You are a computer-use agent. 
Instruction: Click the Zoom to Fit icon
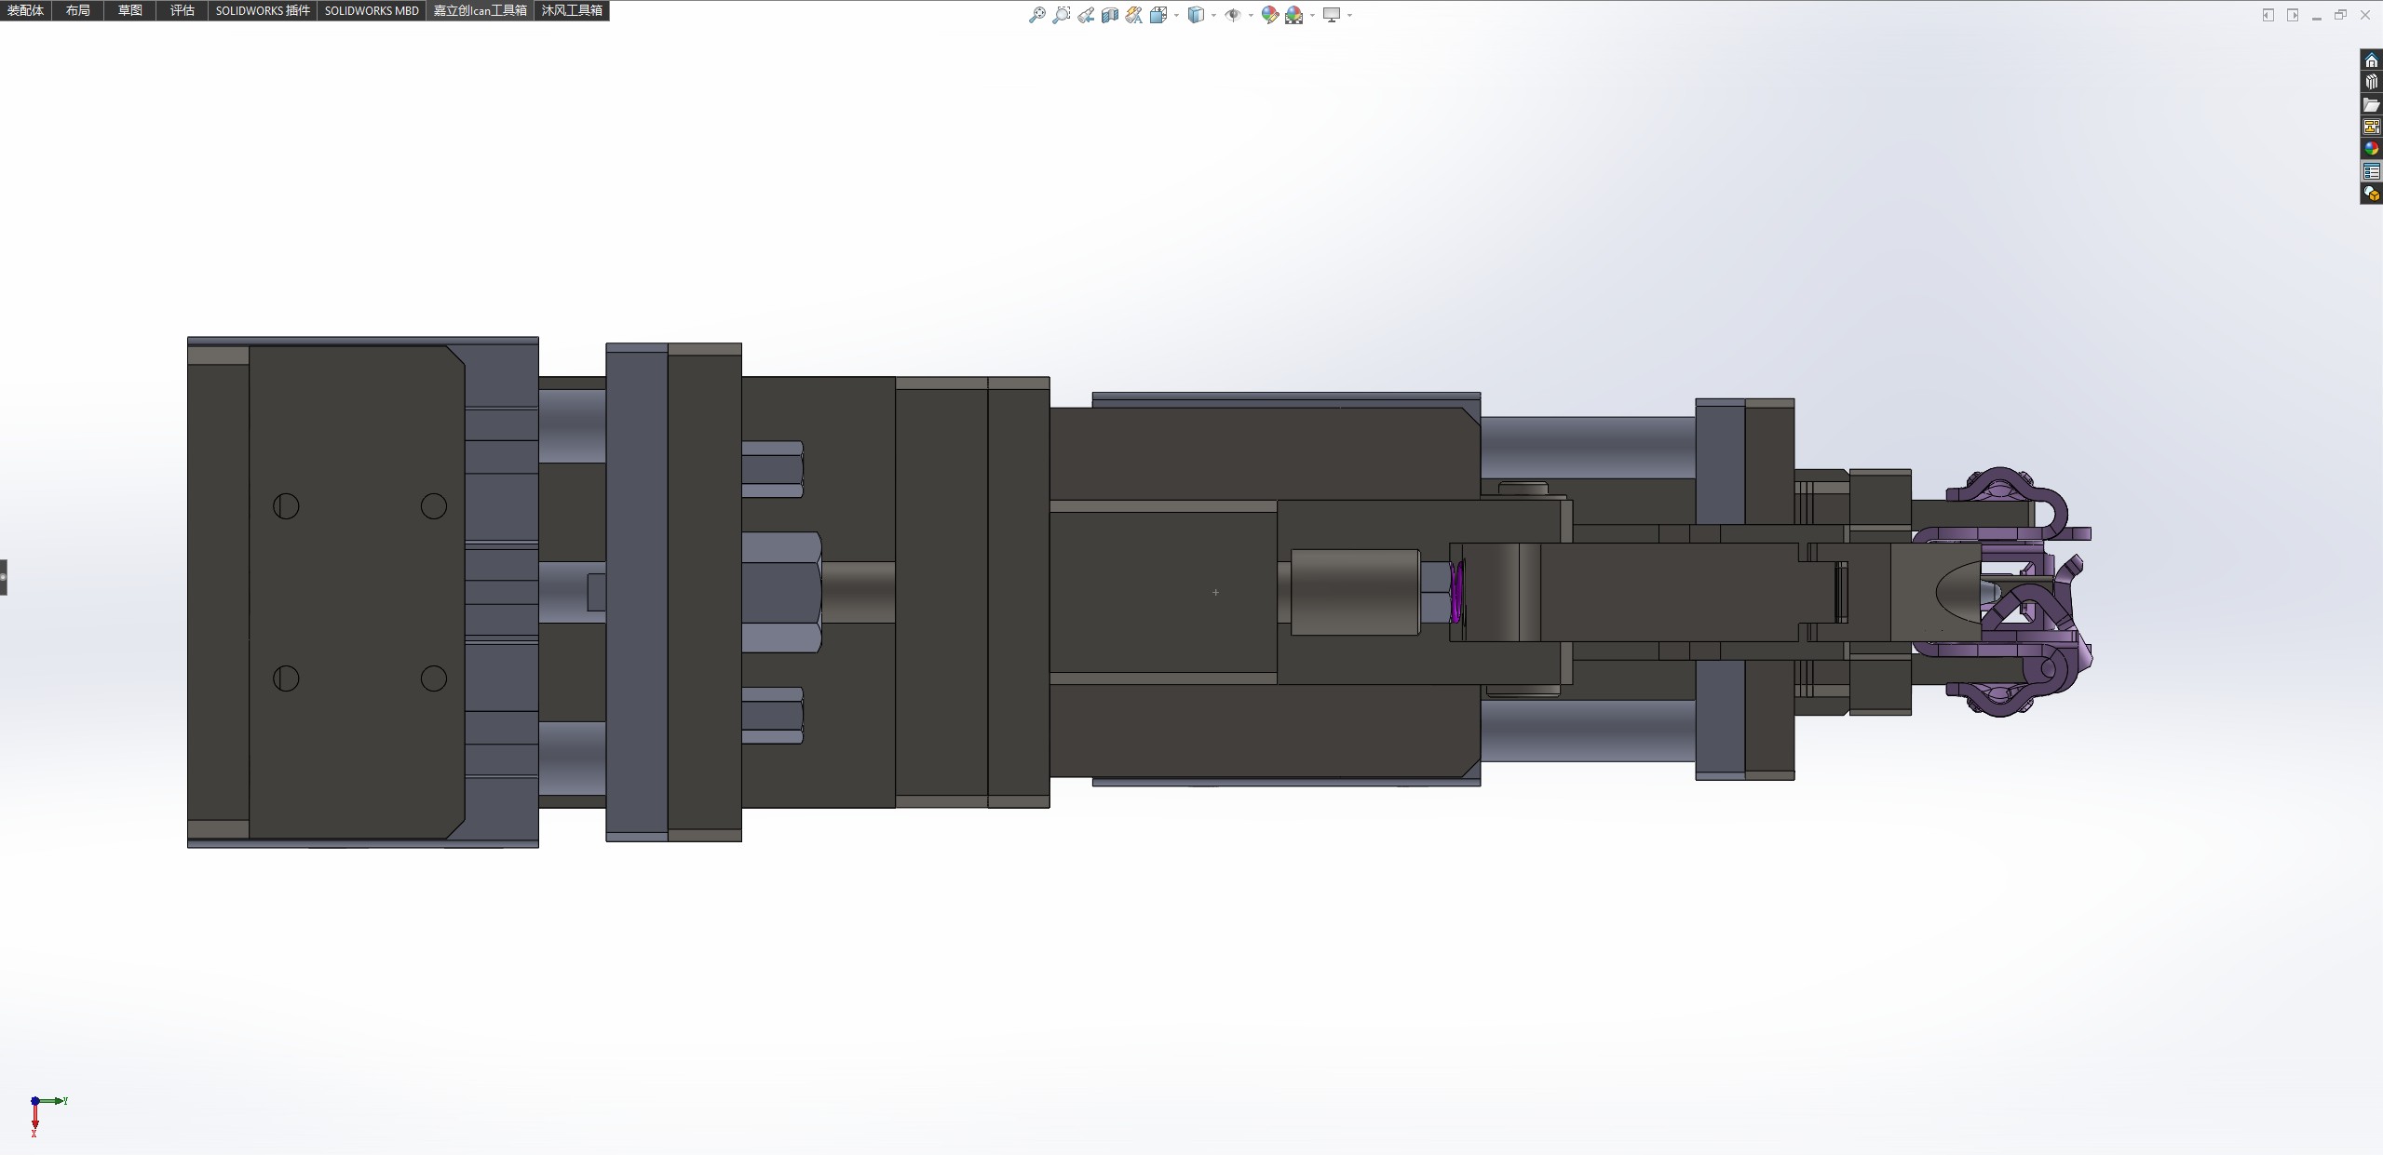(1036, 15)
